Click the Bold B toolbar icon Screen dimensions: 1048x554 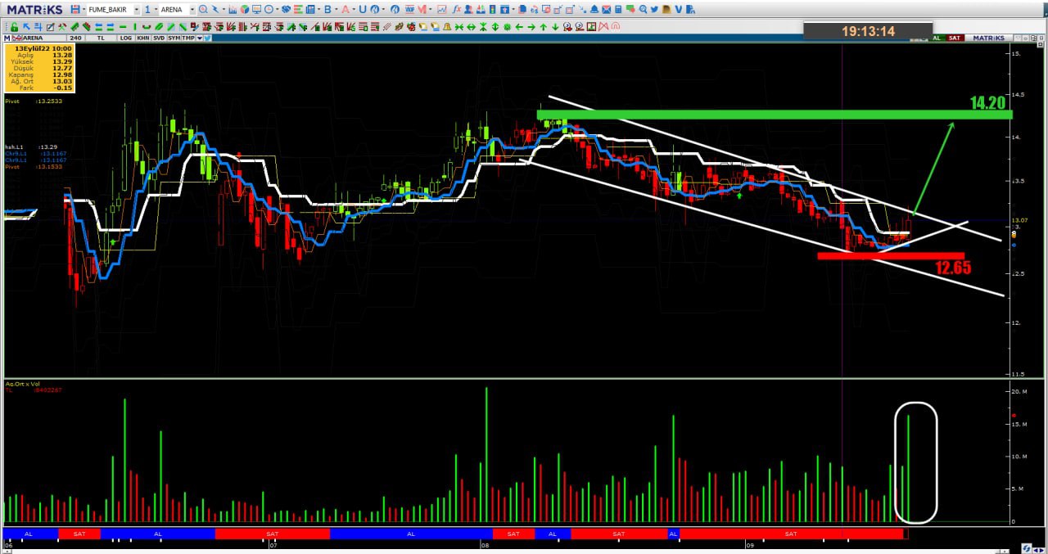point(327,10)
